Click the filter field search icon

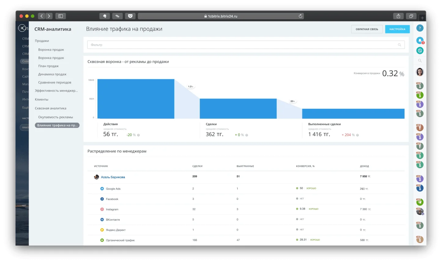(399, 45)
